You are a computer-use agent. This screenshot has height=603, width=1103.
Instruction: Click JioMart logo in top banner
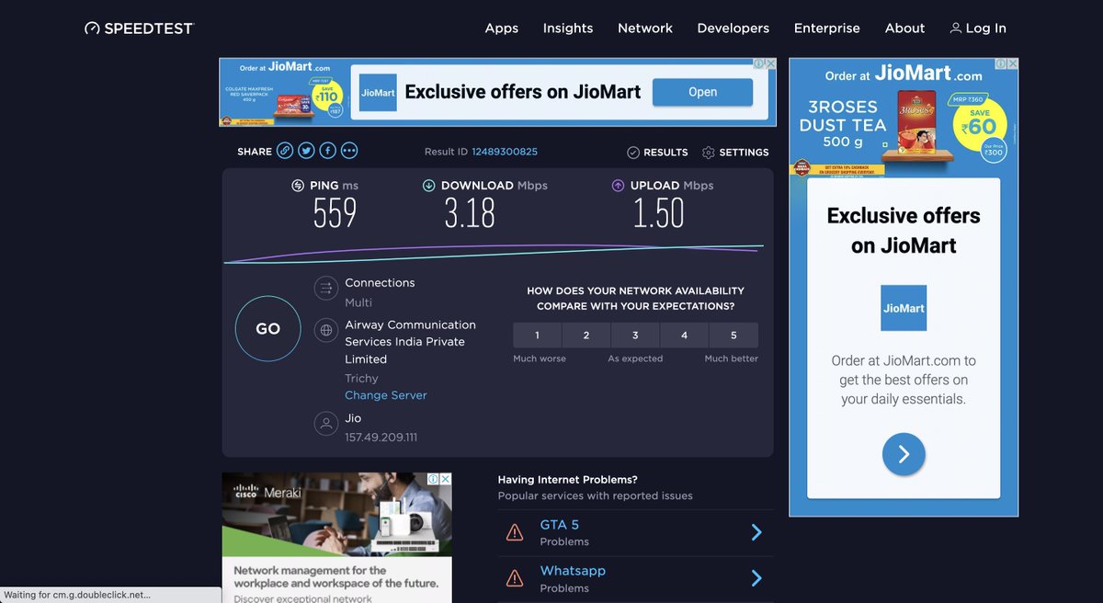coord(378,92)
